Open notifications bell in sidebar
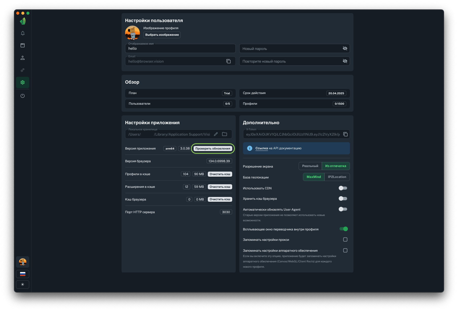Screen dimensions: 458x311 23,33
